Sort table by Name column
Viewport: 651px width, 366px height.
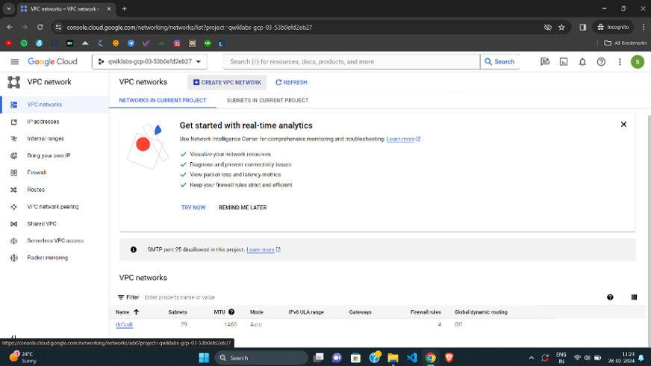click(x=127, y=312)
